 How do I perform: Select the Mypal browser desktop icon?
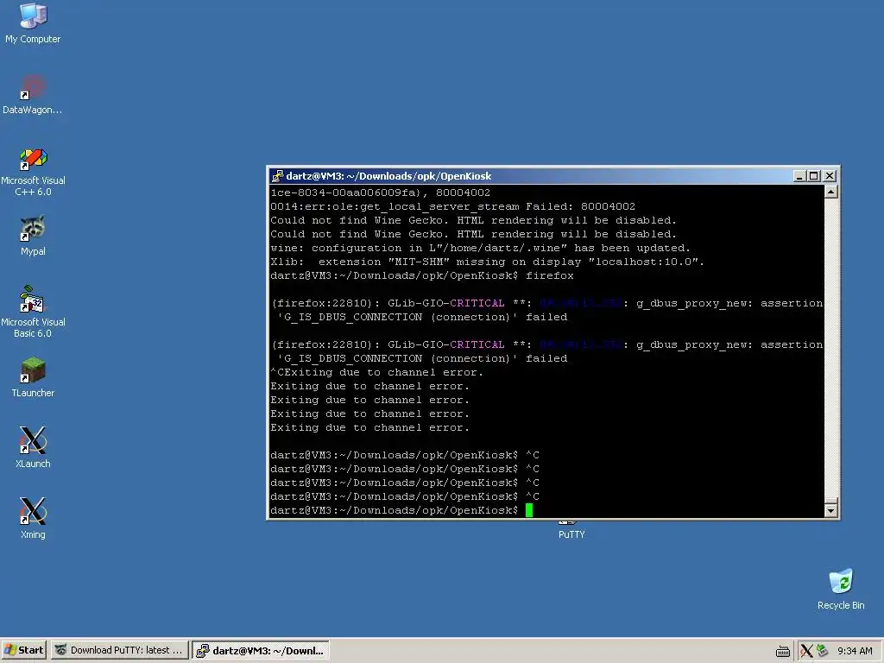point(33,236)
